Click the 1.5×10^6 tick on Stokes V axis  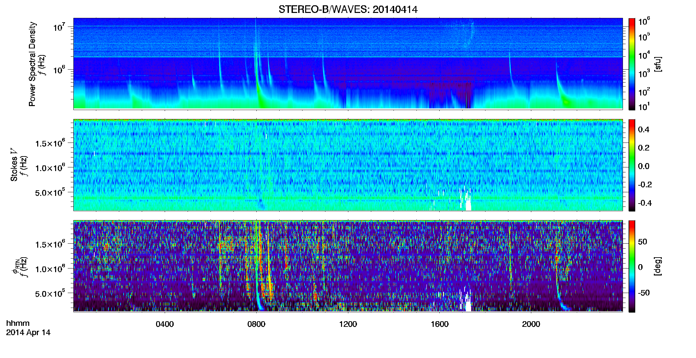tap(50, 143)
